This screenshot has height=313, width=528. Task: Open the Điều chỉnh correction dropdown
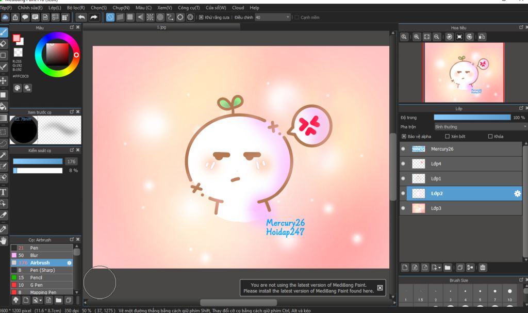273,17
